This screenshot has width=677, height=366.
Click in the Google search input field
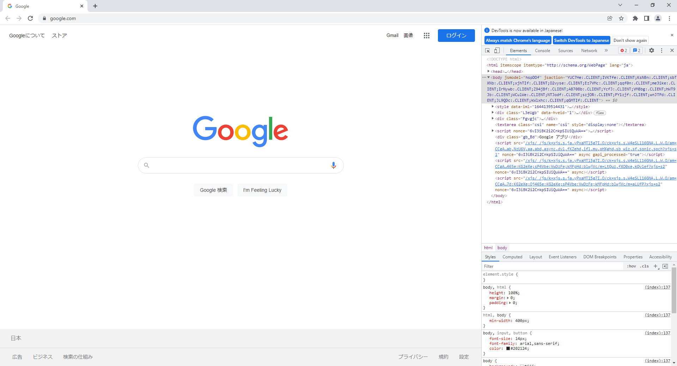tap(240, 165)
